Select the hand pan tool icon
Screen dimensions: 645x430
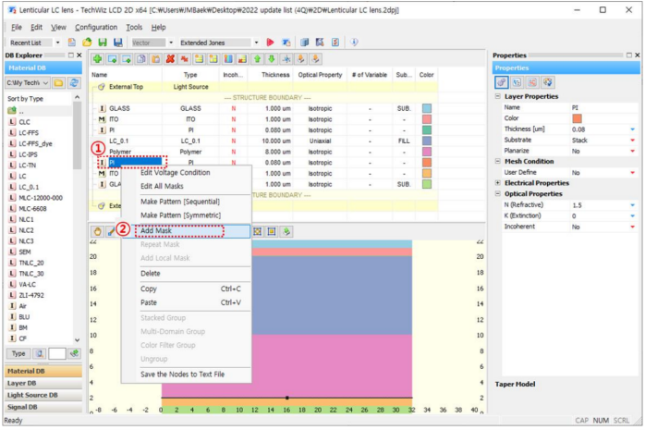(x=97, y=231)
